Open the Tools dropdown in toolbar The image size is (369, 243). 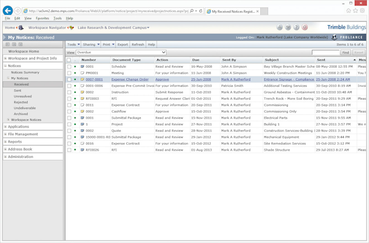[73, 44]
